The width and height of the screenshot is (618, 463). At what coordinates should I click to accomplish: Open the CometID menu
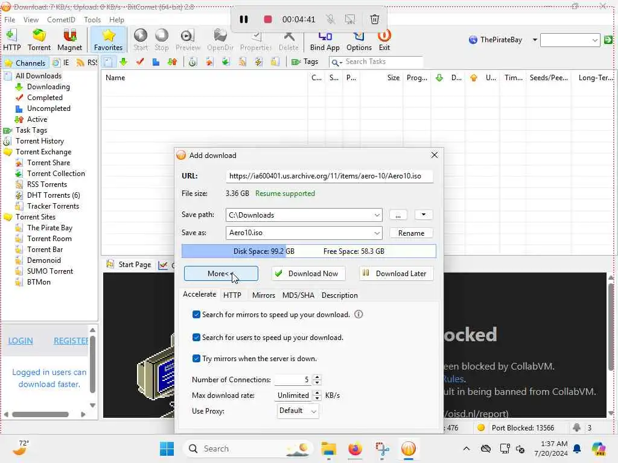pos(61,20)
